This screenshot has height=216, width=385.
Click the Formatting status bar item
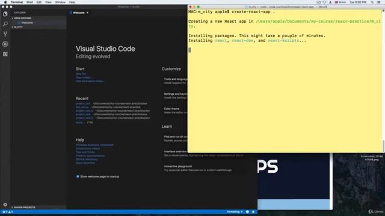[x=234, y=212]
